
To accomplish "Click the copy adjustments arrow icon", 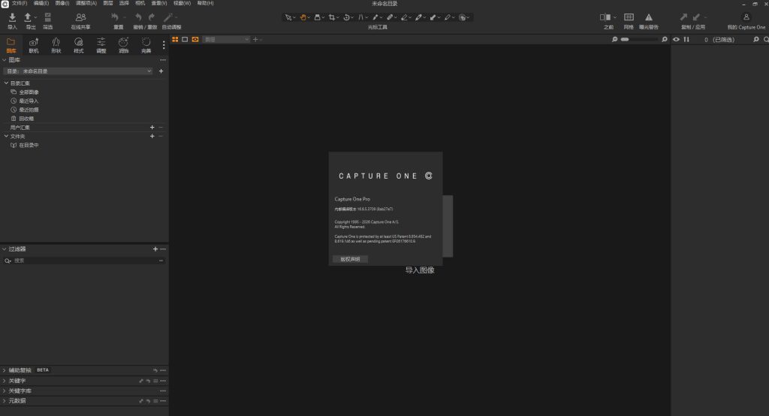I will pyautogui.click(x=683, y=17).
